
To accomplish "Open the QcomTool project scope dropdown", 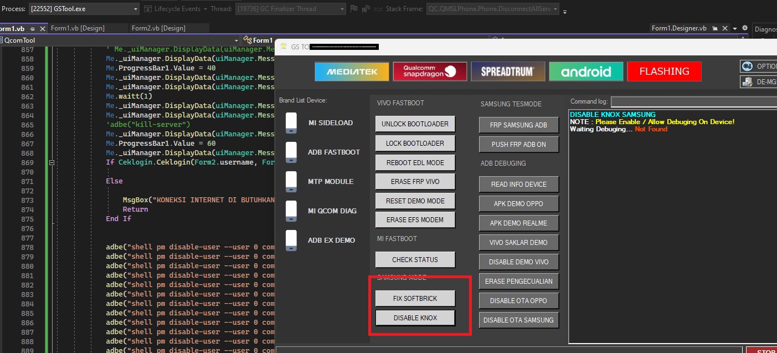I will coord(119,40).
